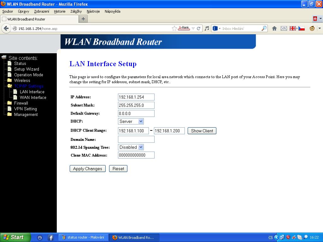Expand the Firewall folder in the sidebar
Screen dimensions: 323x242
[x=21, y=103]
